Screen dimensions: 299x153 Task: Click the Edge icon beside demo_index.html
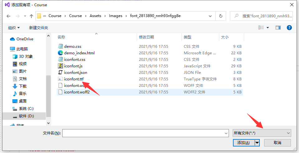tap(60, 53)
